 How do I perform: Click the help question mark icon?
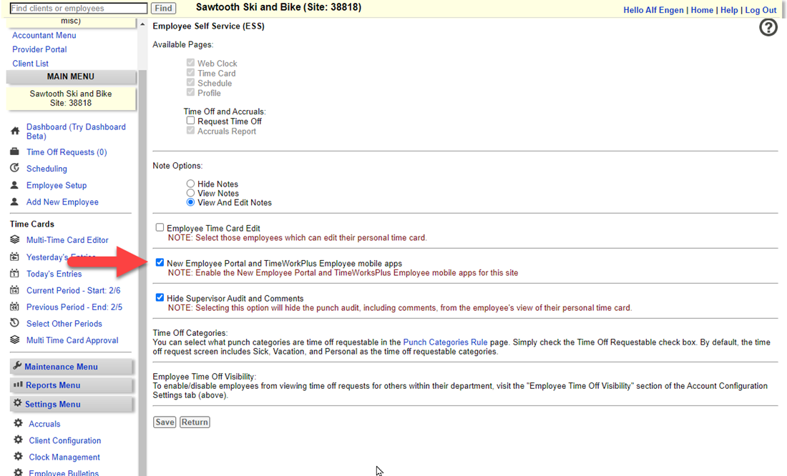[768, 28]
